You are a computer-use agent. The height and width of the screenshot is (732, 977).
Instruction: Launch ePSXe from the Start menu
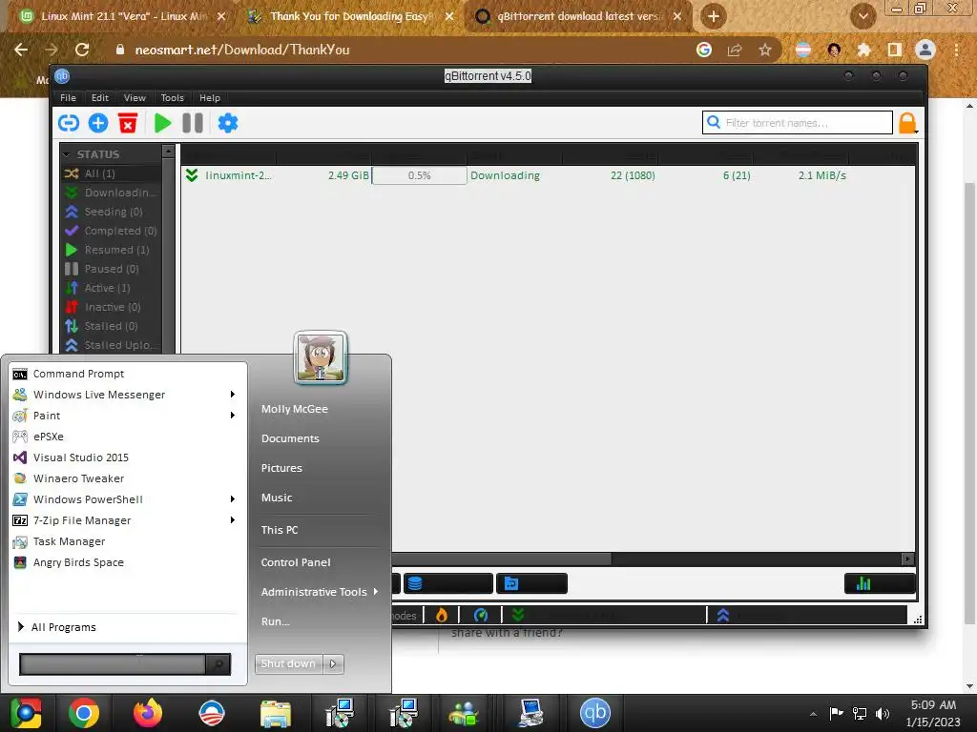(125, 437)
